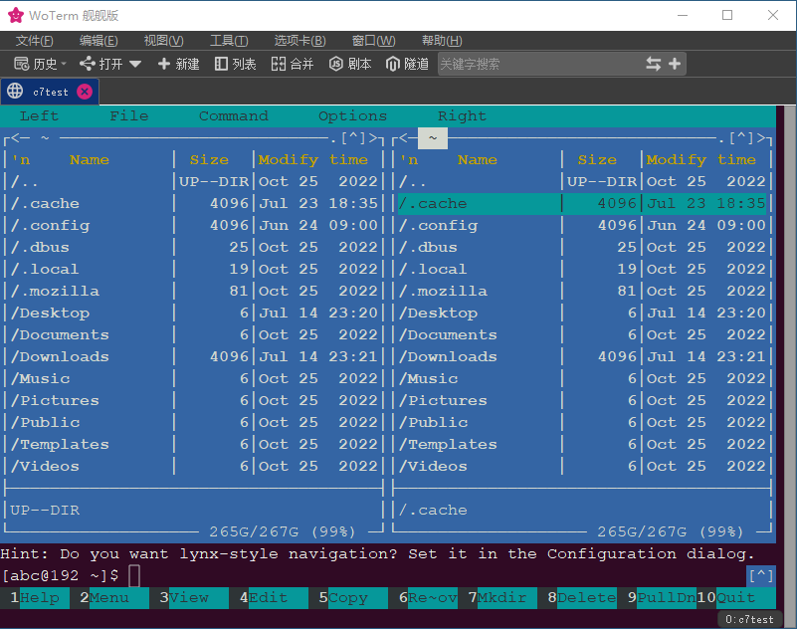Select /Desktop in the right panel
The width and height of the screenshot is (797, 629).
582,313
